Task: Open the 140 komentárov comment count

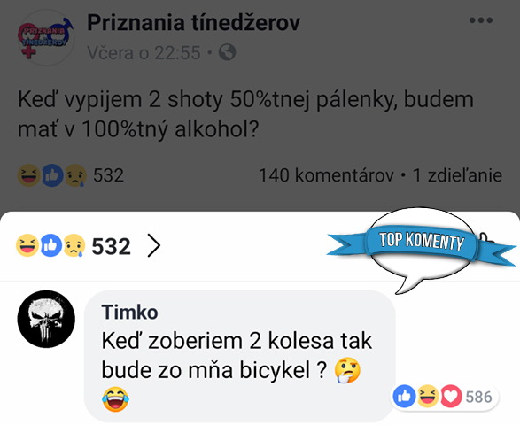Action: click(326, 175)
